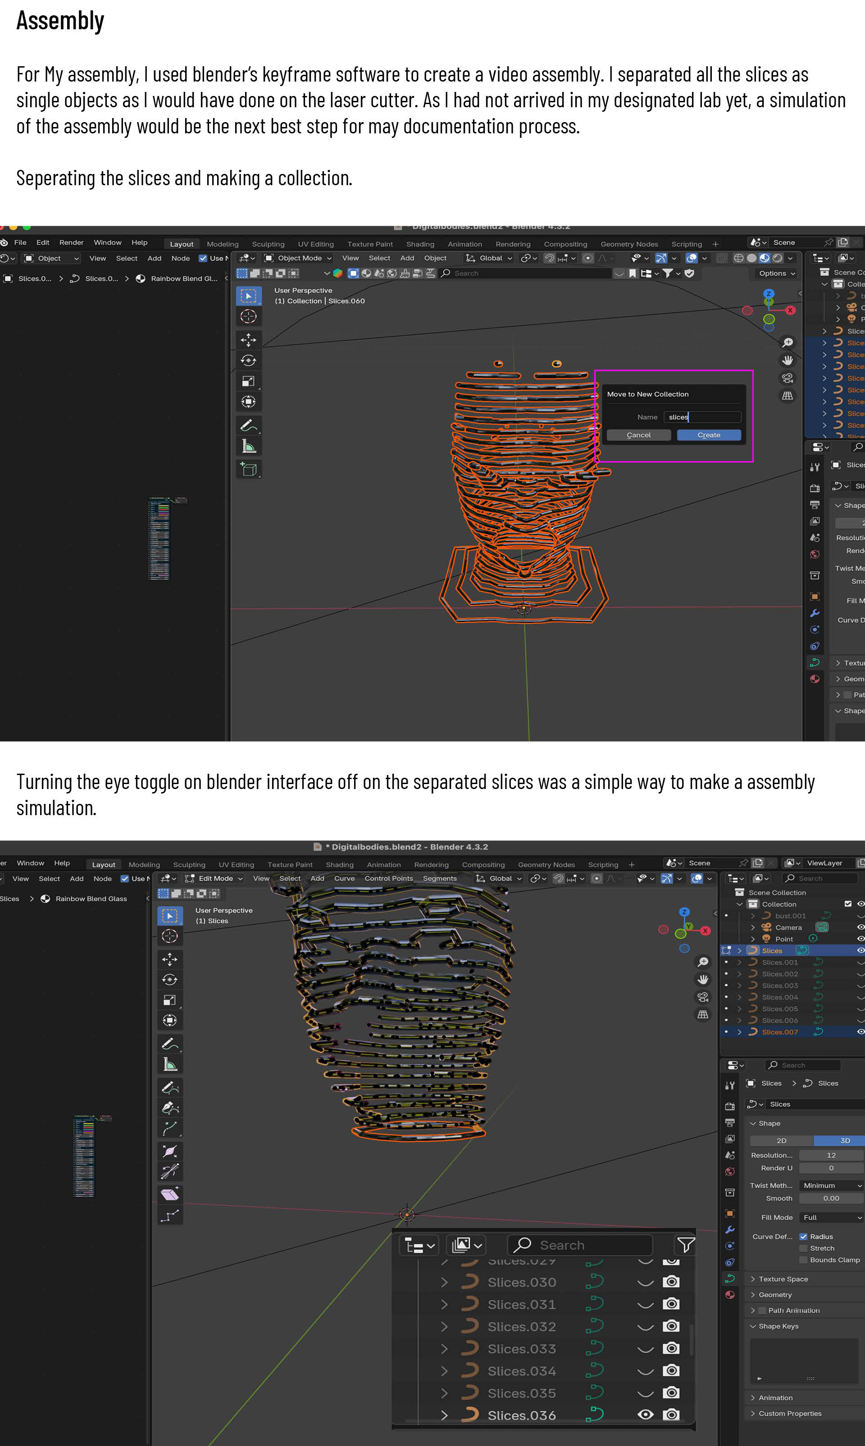Disable the Radius checkbox

(x=803, y=1236)
